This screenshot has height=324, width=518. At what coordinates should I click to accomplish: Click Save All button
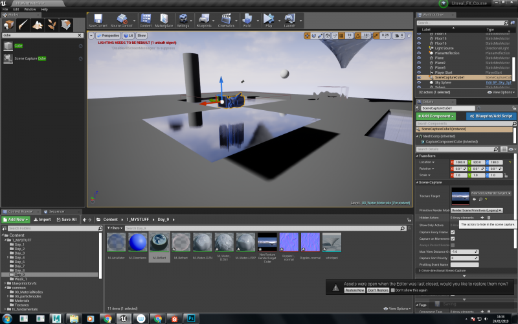tap(67, 220)
